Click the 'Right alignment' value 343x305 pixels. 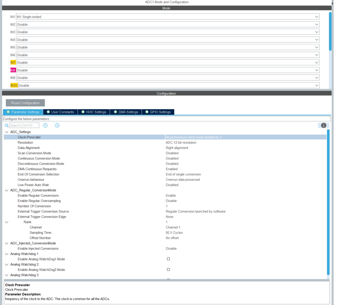(x=177, y=148)
